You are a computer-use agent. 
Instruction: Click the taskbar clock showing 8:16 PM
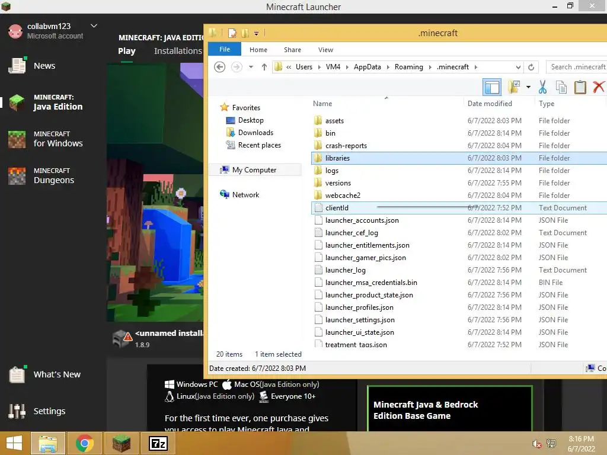pos(581,444)
